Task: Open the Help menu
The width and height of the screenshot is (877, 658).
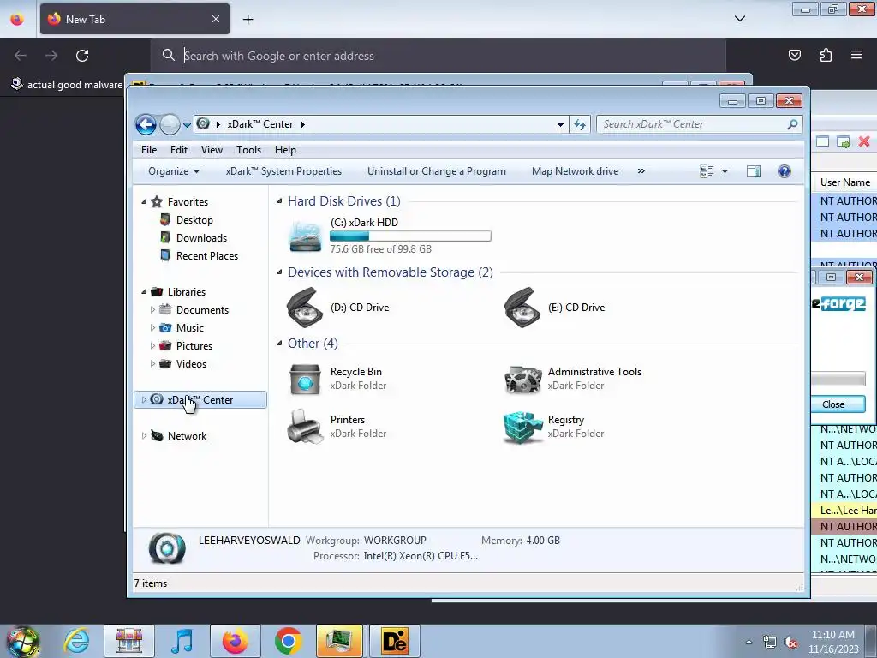Action: (x=285, y=150)
